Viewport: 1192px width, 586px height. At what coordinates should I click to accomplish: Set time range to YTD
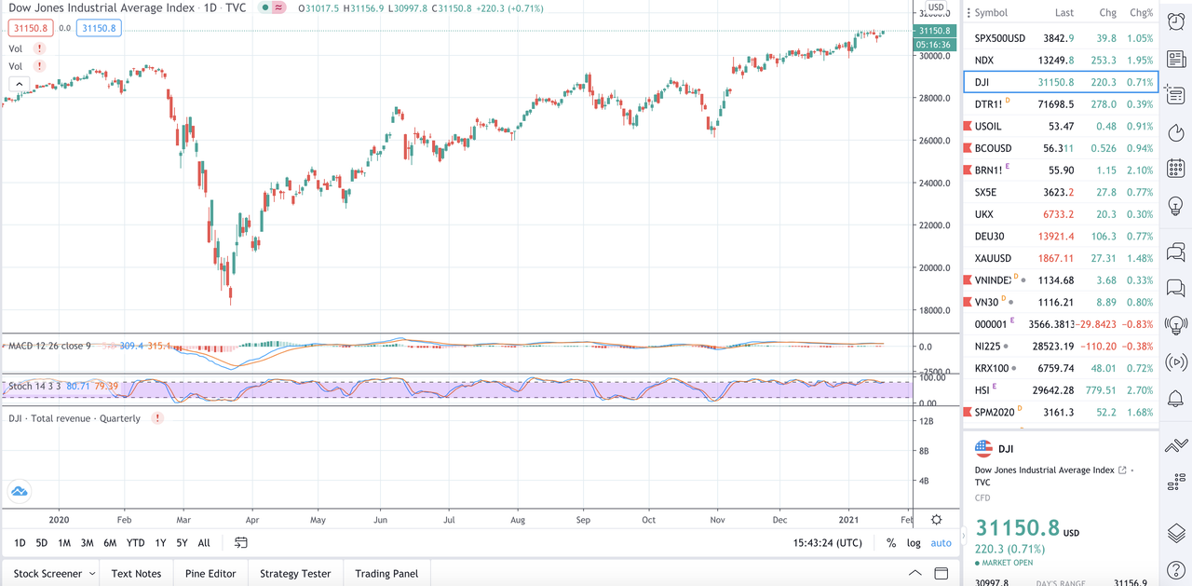pos(135,543)
